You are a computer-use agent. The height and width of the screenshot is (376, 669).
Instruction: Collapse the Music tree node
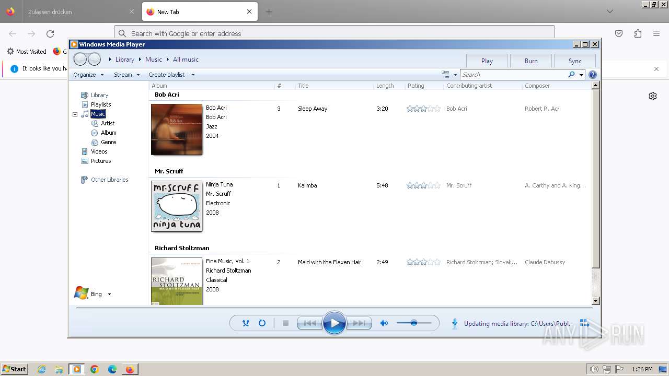tap(75, 114)
